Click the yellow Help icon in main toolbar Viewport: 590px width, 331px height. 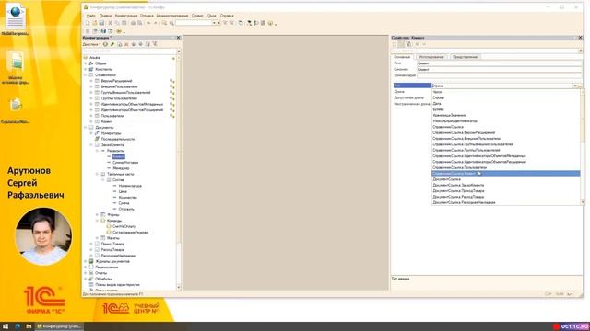[x=270, y=23]
